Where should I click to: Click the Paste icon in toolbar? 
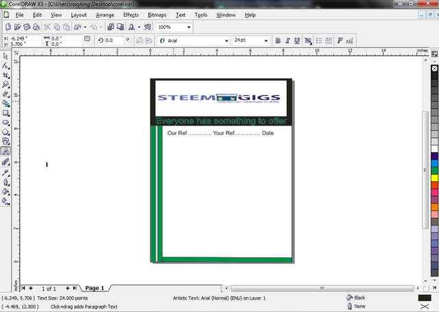(67, 27)
